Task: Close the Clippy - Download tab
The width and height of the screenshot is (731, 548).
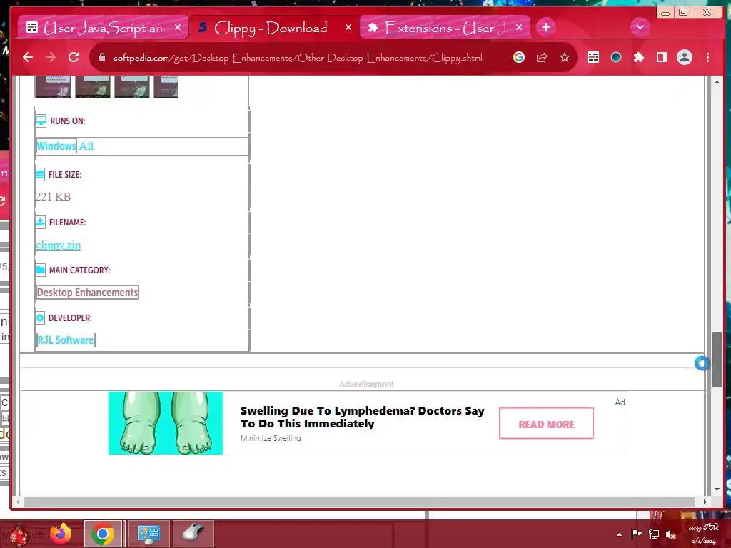Action: [x=348, y=28]
